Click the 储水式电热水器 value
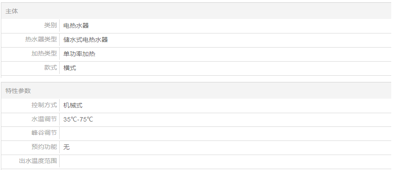This screenshot has height=170, width=393. pyautogui.click(x=86, y=40)
